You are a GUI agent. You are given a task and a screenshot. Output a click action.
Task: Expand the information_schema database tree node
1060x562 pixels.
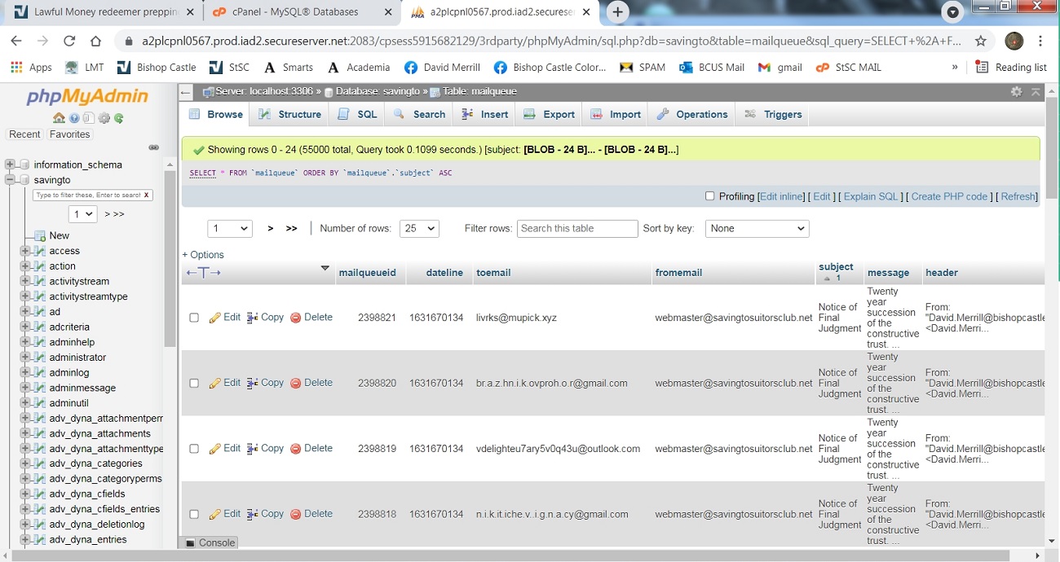pos(11,165)
